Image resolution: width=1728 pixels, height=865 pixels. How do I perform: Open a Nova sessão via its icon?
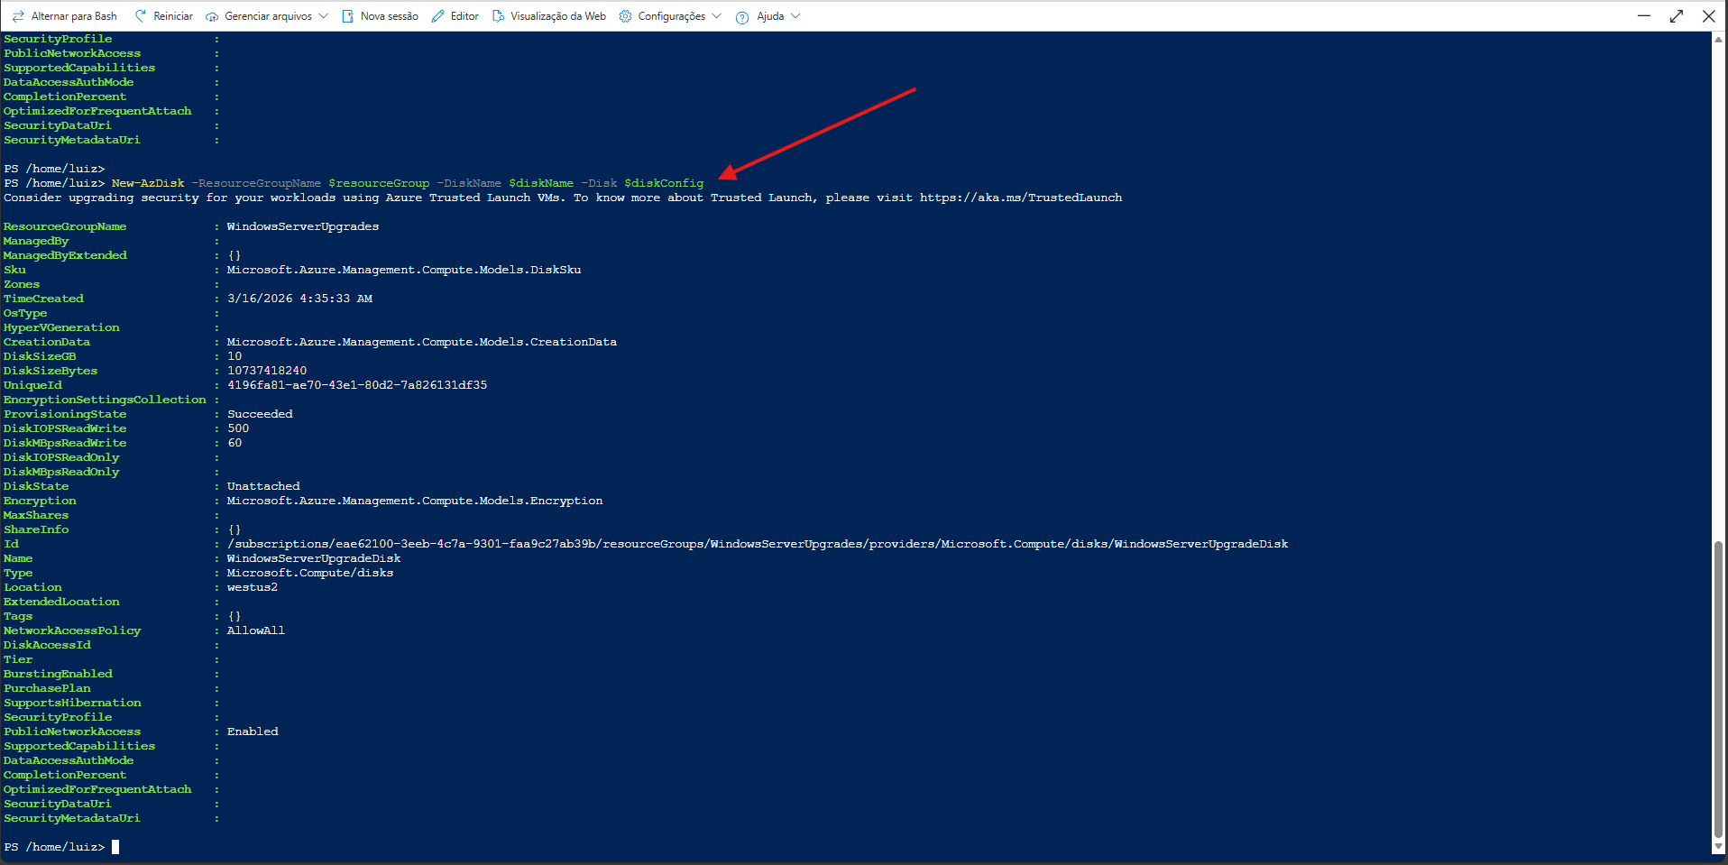347,16
